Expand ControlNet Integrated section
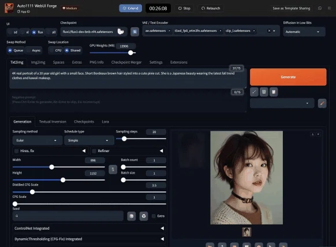This screenshot has width=336, height=247. [x=89, y=228]
